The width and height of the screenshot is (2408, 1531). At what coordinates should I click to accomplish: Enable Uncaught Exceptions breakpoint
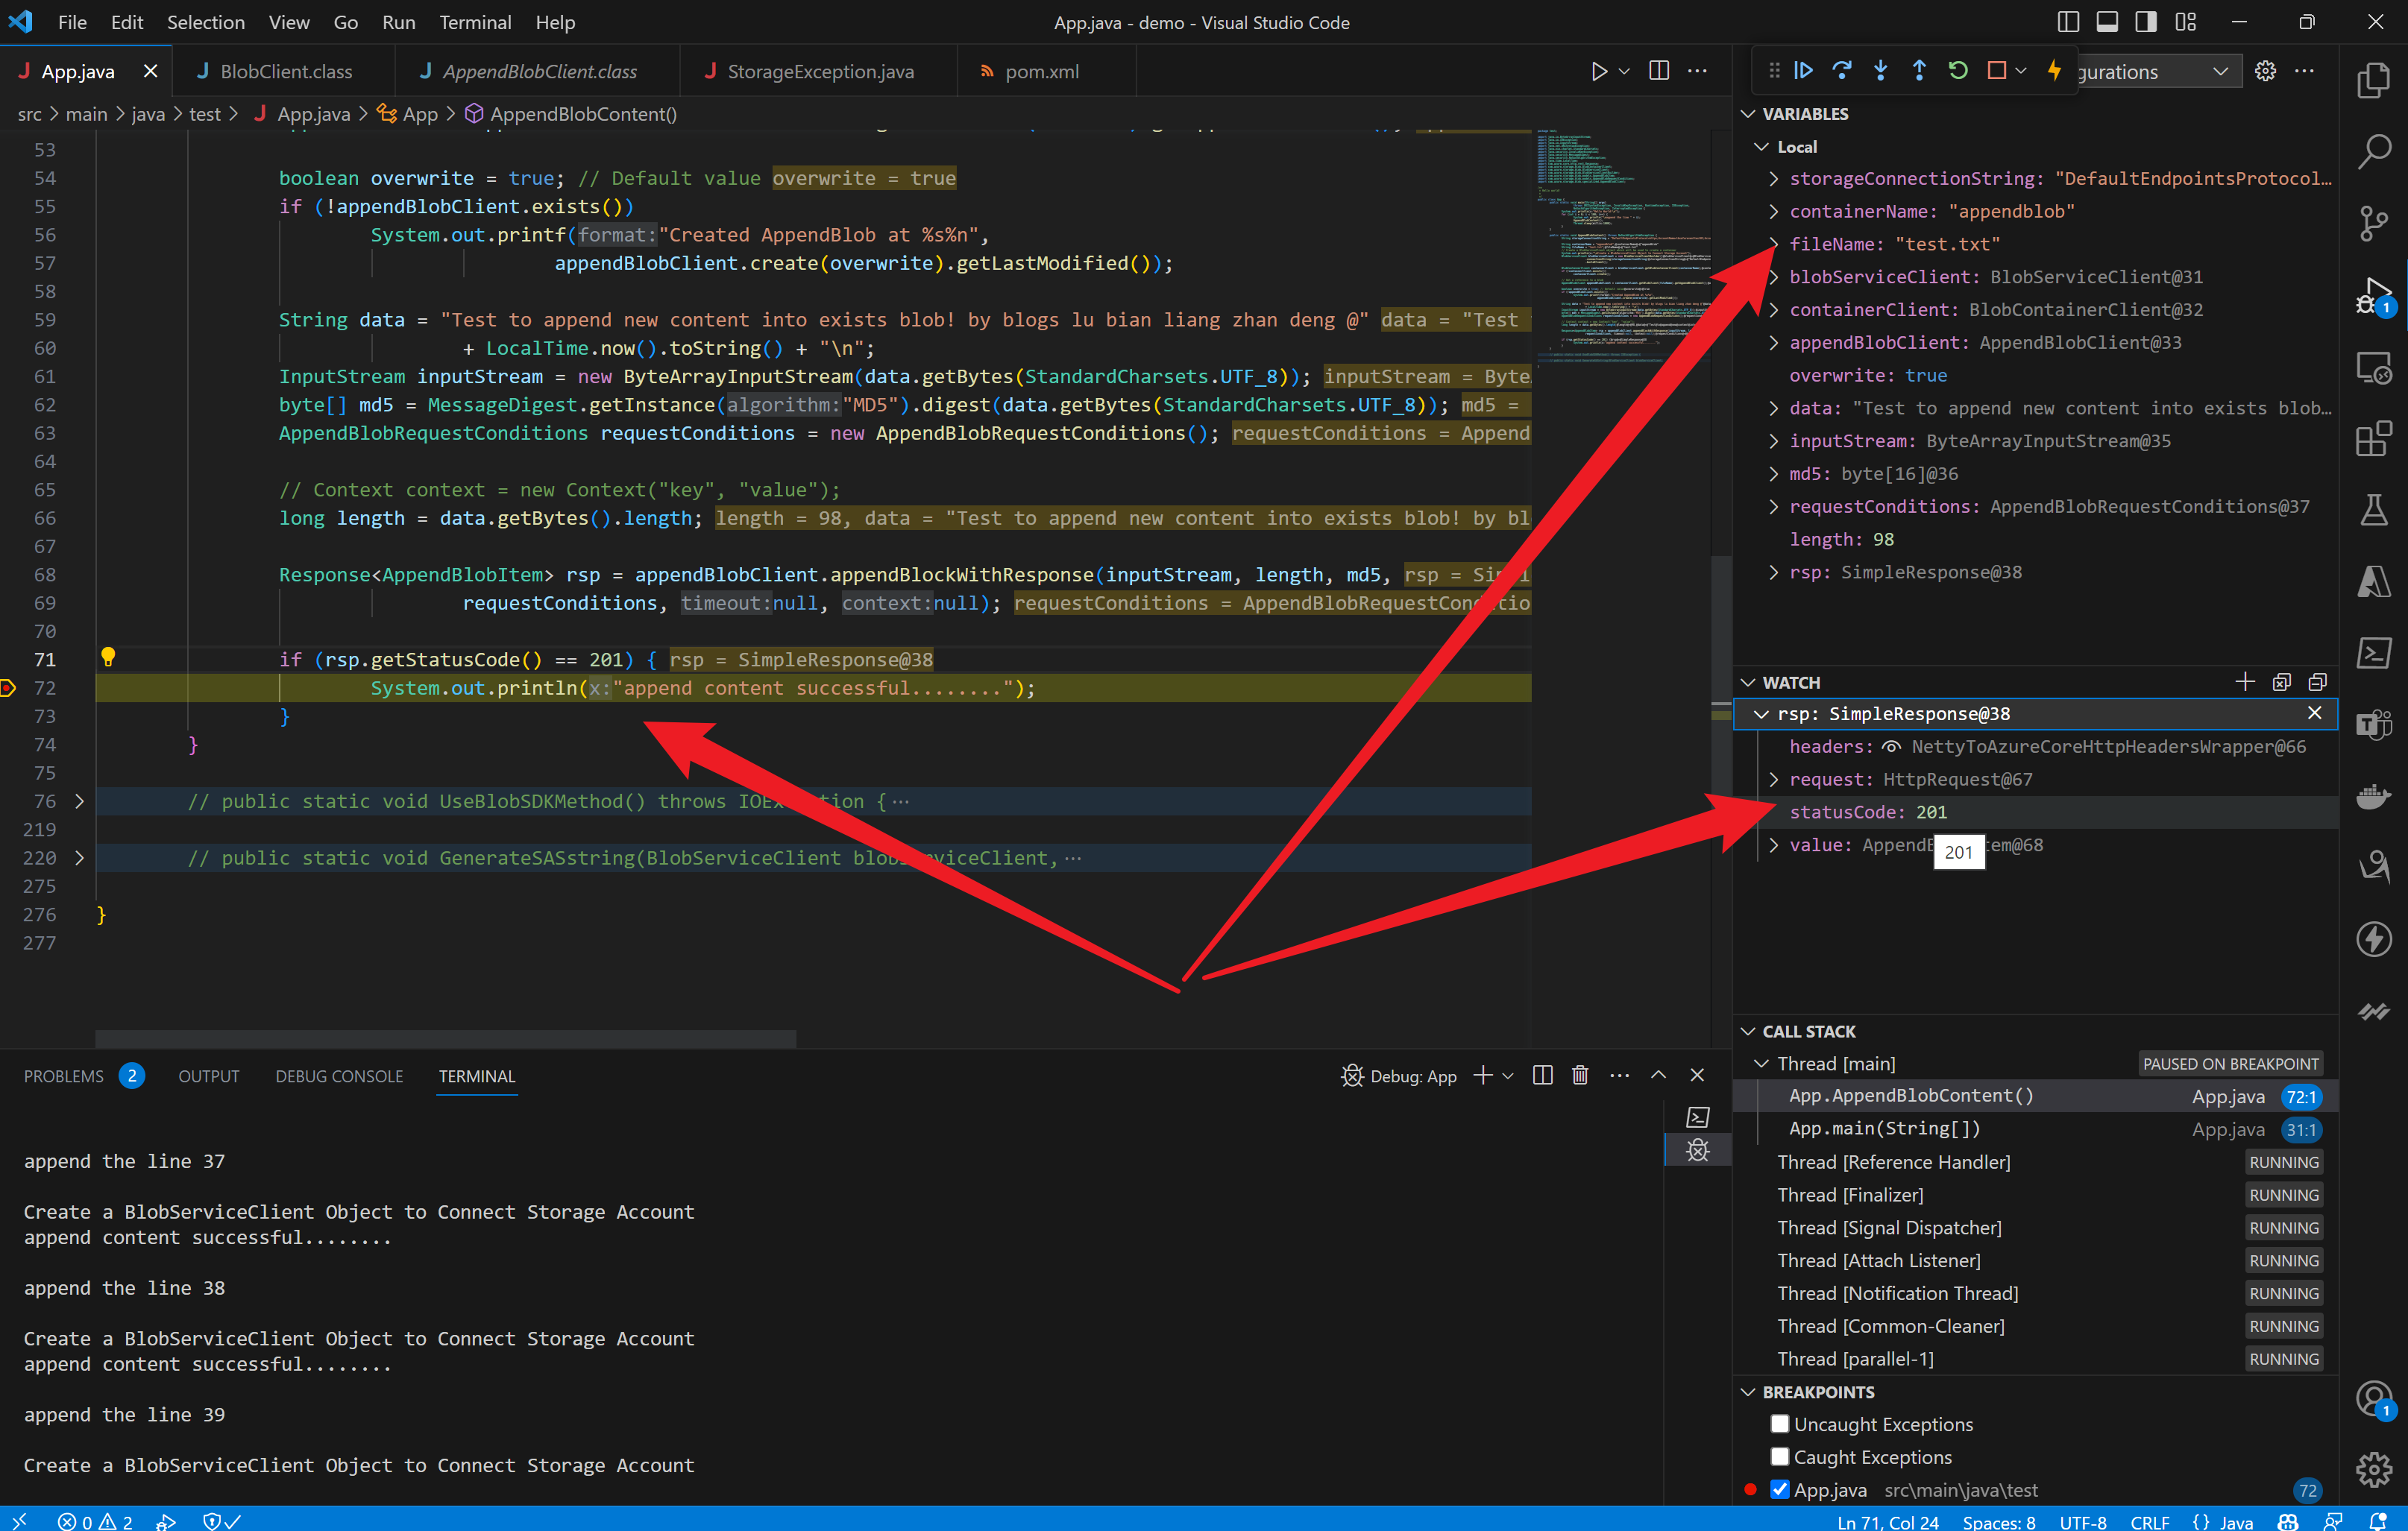click(x=1779, y=1424)
